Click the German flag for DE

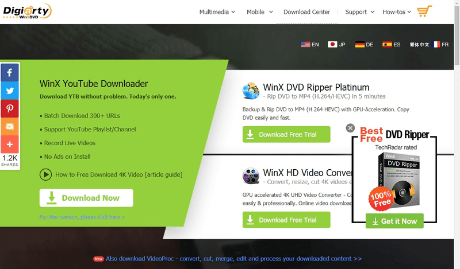(x=360, y=45)
